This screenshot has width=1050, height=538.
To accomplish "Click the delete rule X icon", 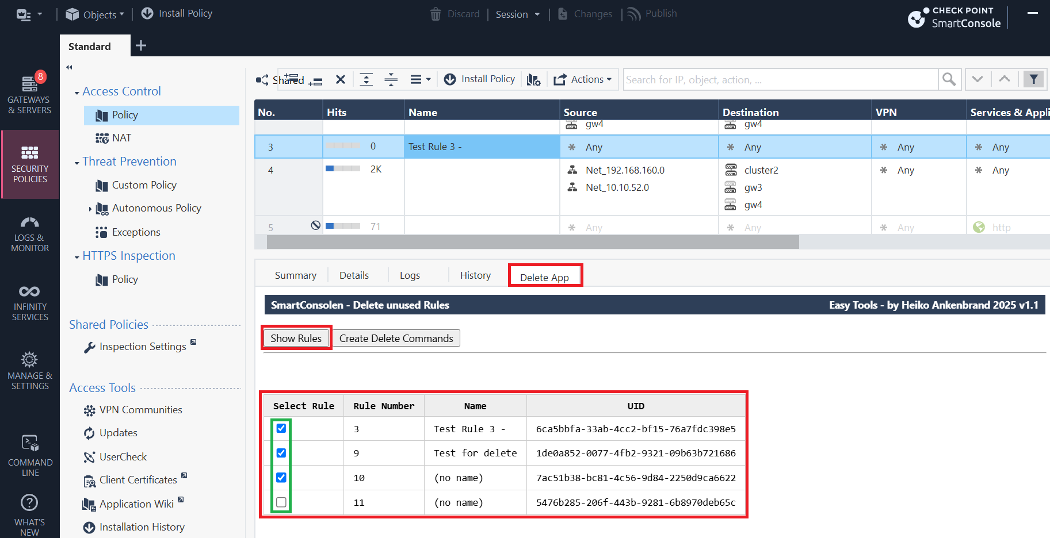I will (x=341, y=79).
